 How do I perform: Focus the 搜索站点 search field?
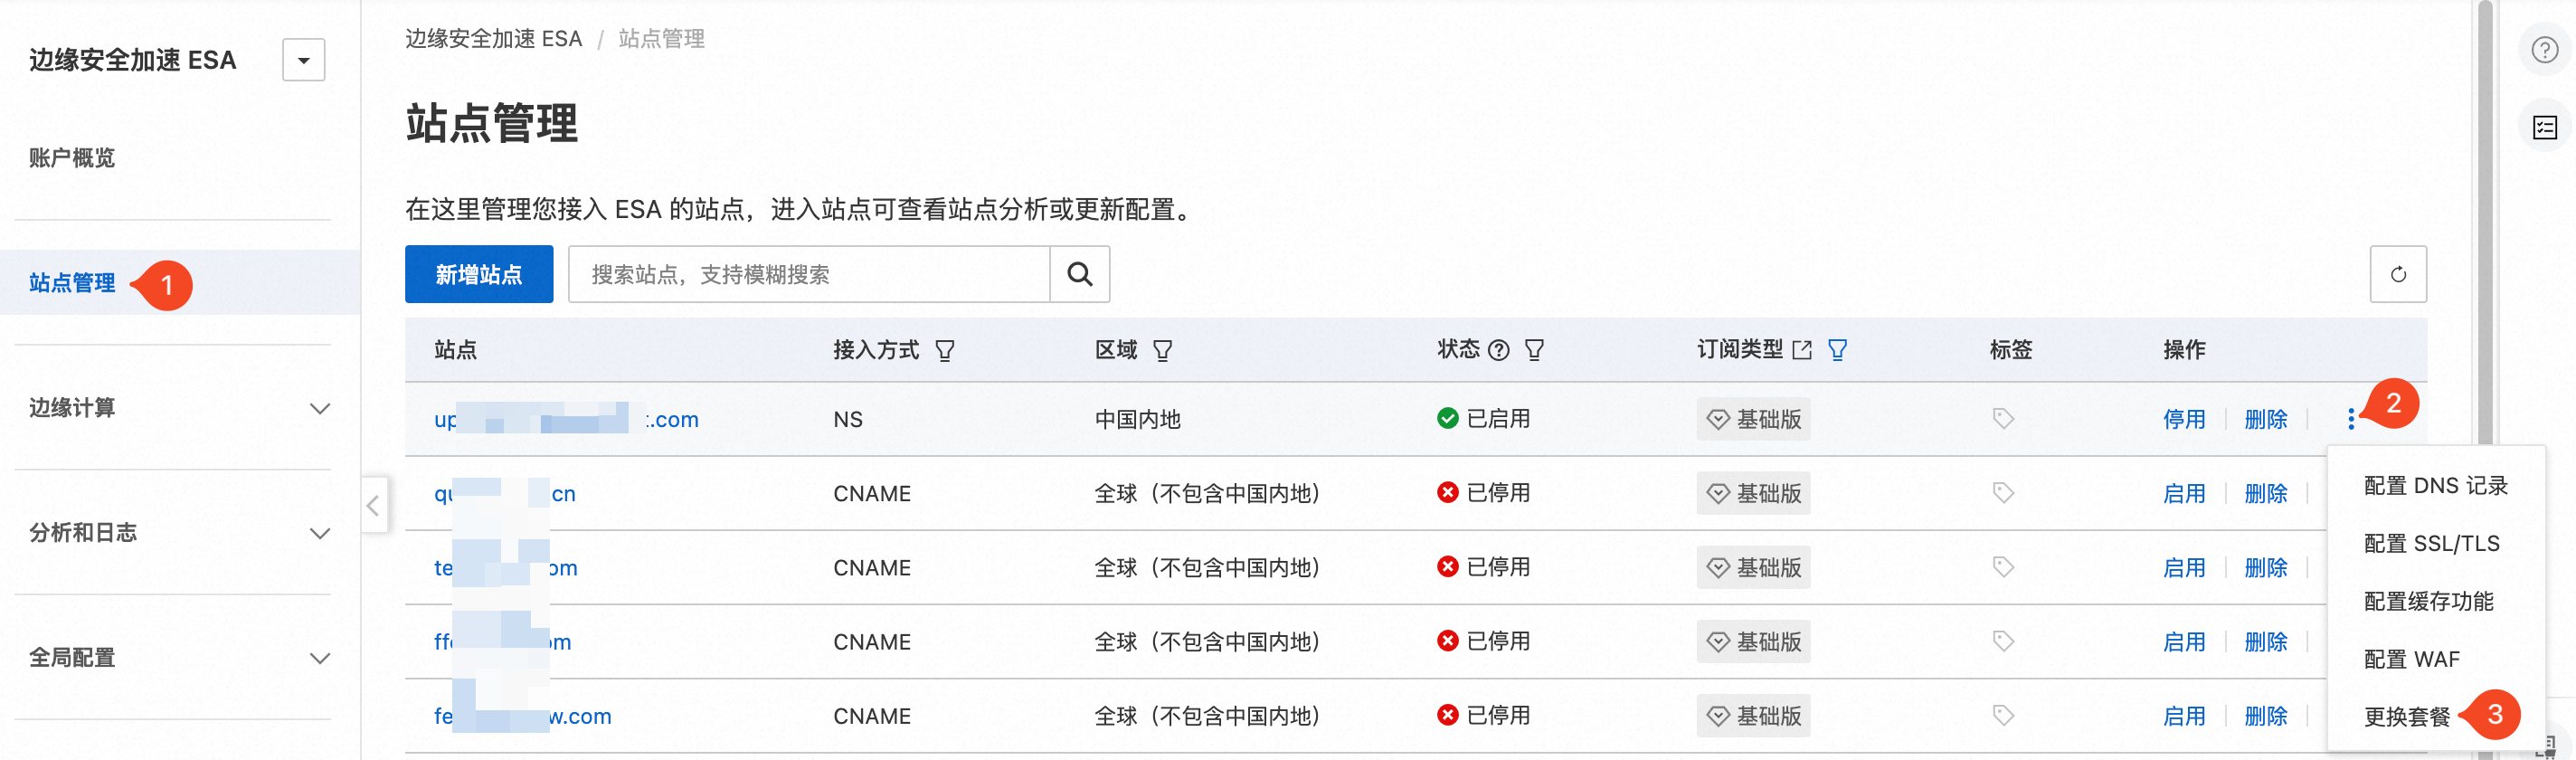pos(809,274)
